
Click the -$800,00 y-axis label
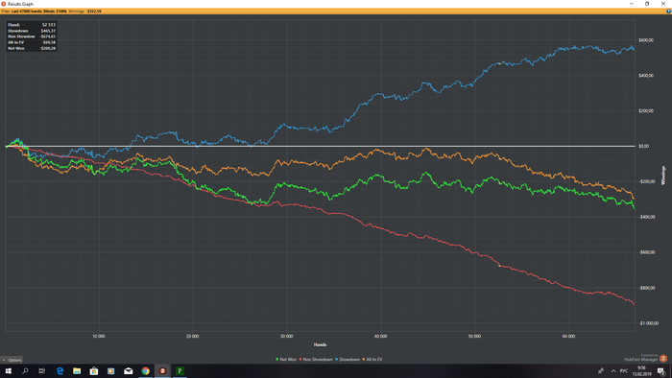(647, 288)
